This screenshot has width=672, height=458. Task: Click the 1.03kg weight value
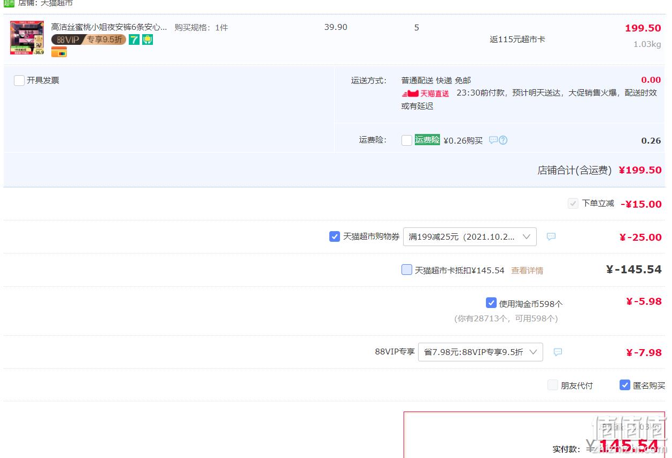coord(647,44)
